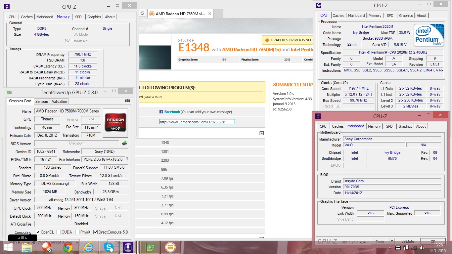Click the Intel Pentium inside logo
This screenshot has height=254, width=452.
(429, 35)
